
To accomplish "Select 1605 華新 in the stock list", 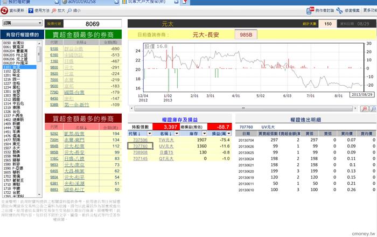I will 19,172.
